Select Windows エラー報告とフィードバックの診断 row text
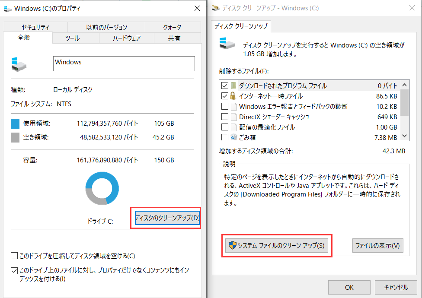The image size is (422, 298). click(293, 106)
